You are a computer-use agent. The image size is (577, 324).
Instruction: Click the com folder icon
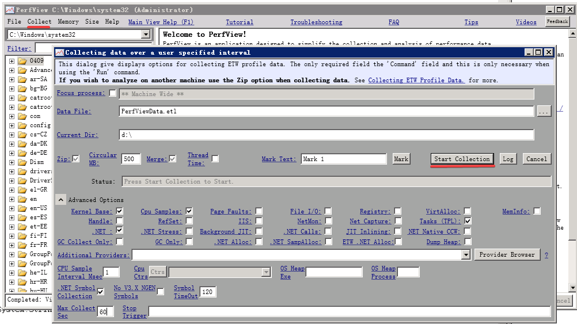point(22,116)
